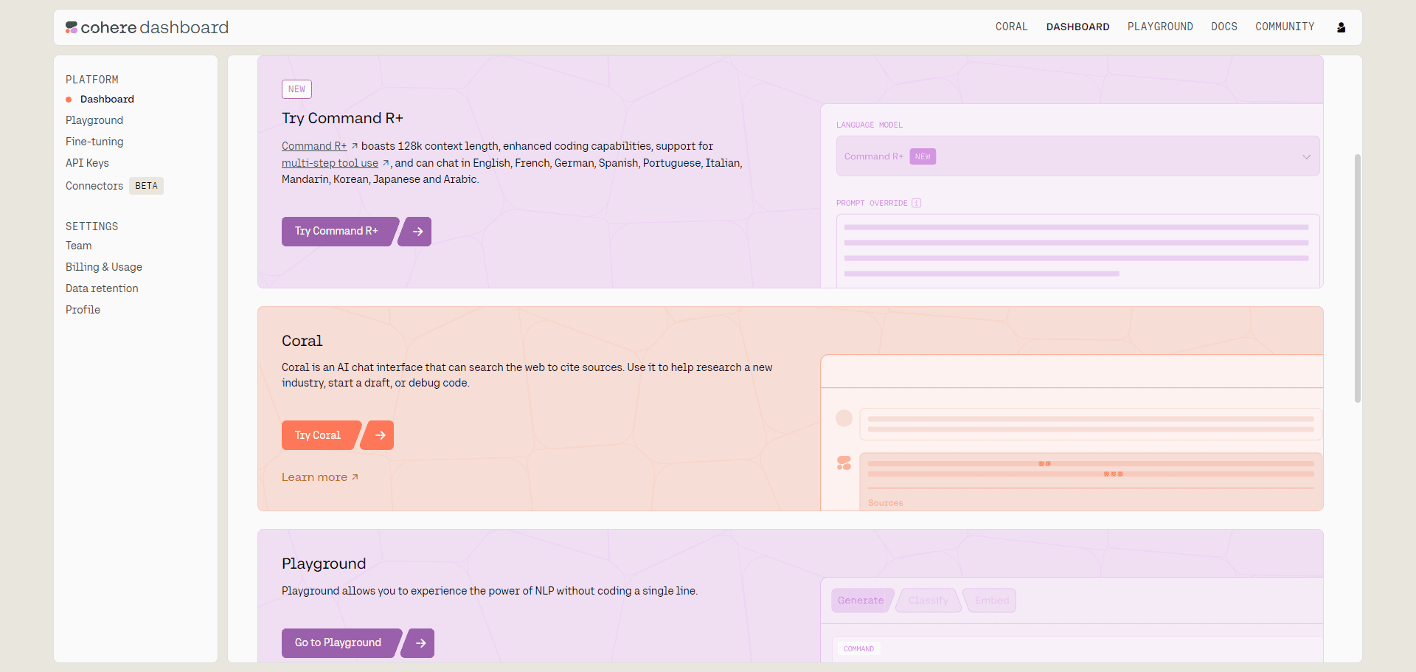Viewport: 1416px width, 672px height.
Task: Click the chevron in Command R+ model selector
Action: (1306, 157)
